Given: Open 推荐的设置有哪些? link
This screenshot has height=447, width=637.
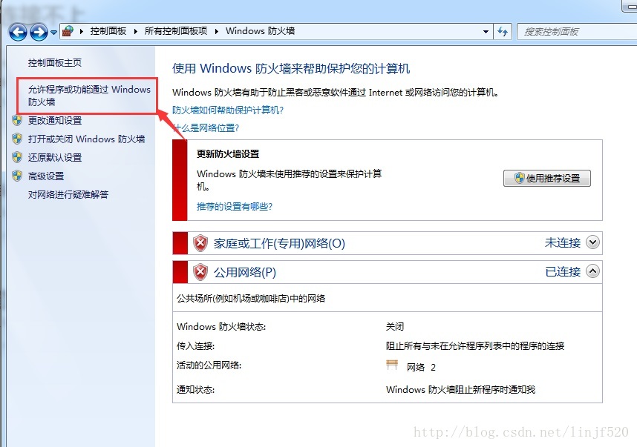Looking at the screenshot, I should [x=235, y=207].
